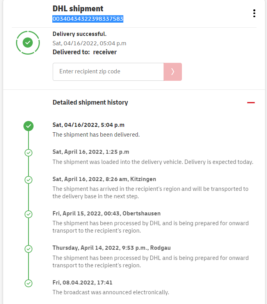Click the Obertshausen event checkmark marker
Image resolution: width=267 pixels, height=304 pixels.
[x=28, y=214]
